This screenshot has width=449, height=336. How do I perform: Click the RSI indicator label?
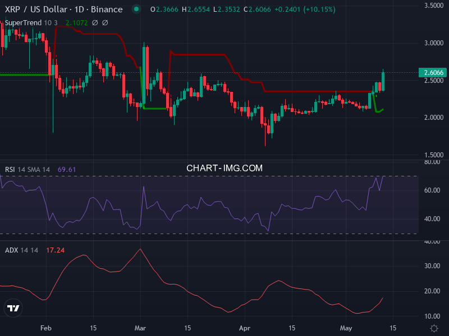tap(10, 170)
